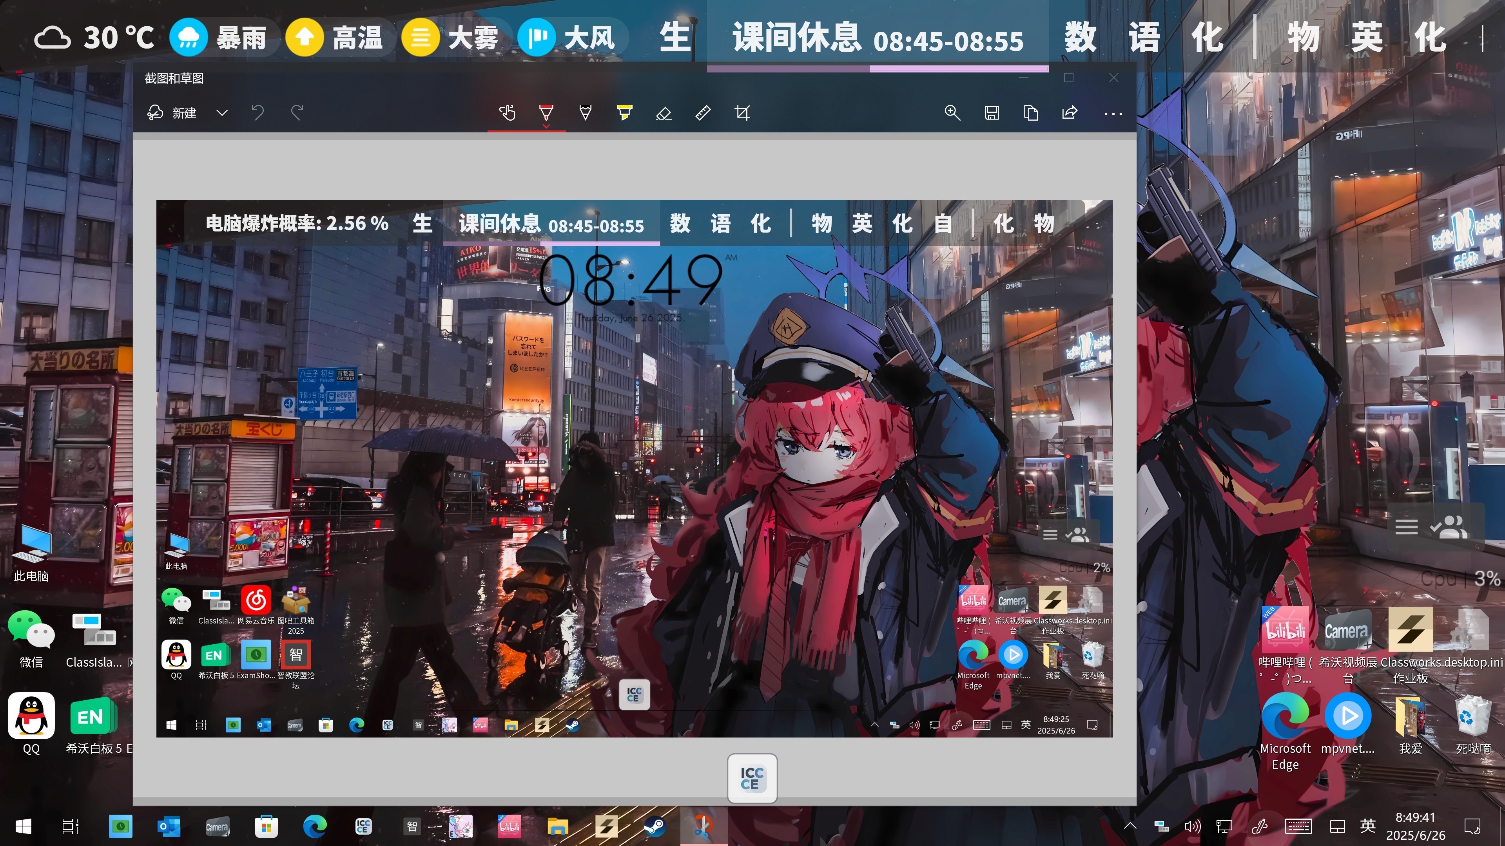Screen dimensions: 1505x846
Task: Open Microsoft Edge shortcut on right desktop
Action: click(x=1285, y=732)
